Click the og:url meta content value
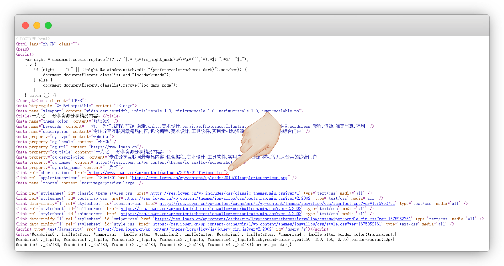Screen dimensions: 504x266 (x=114, y=147)
